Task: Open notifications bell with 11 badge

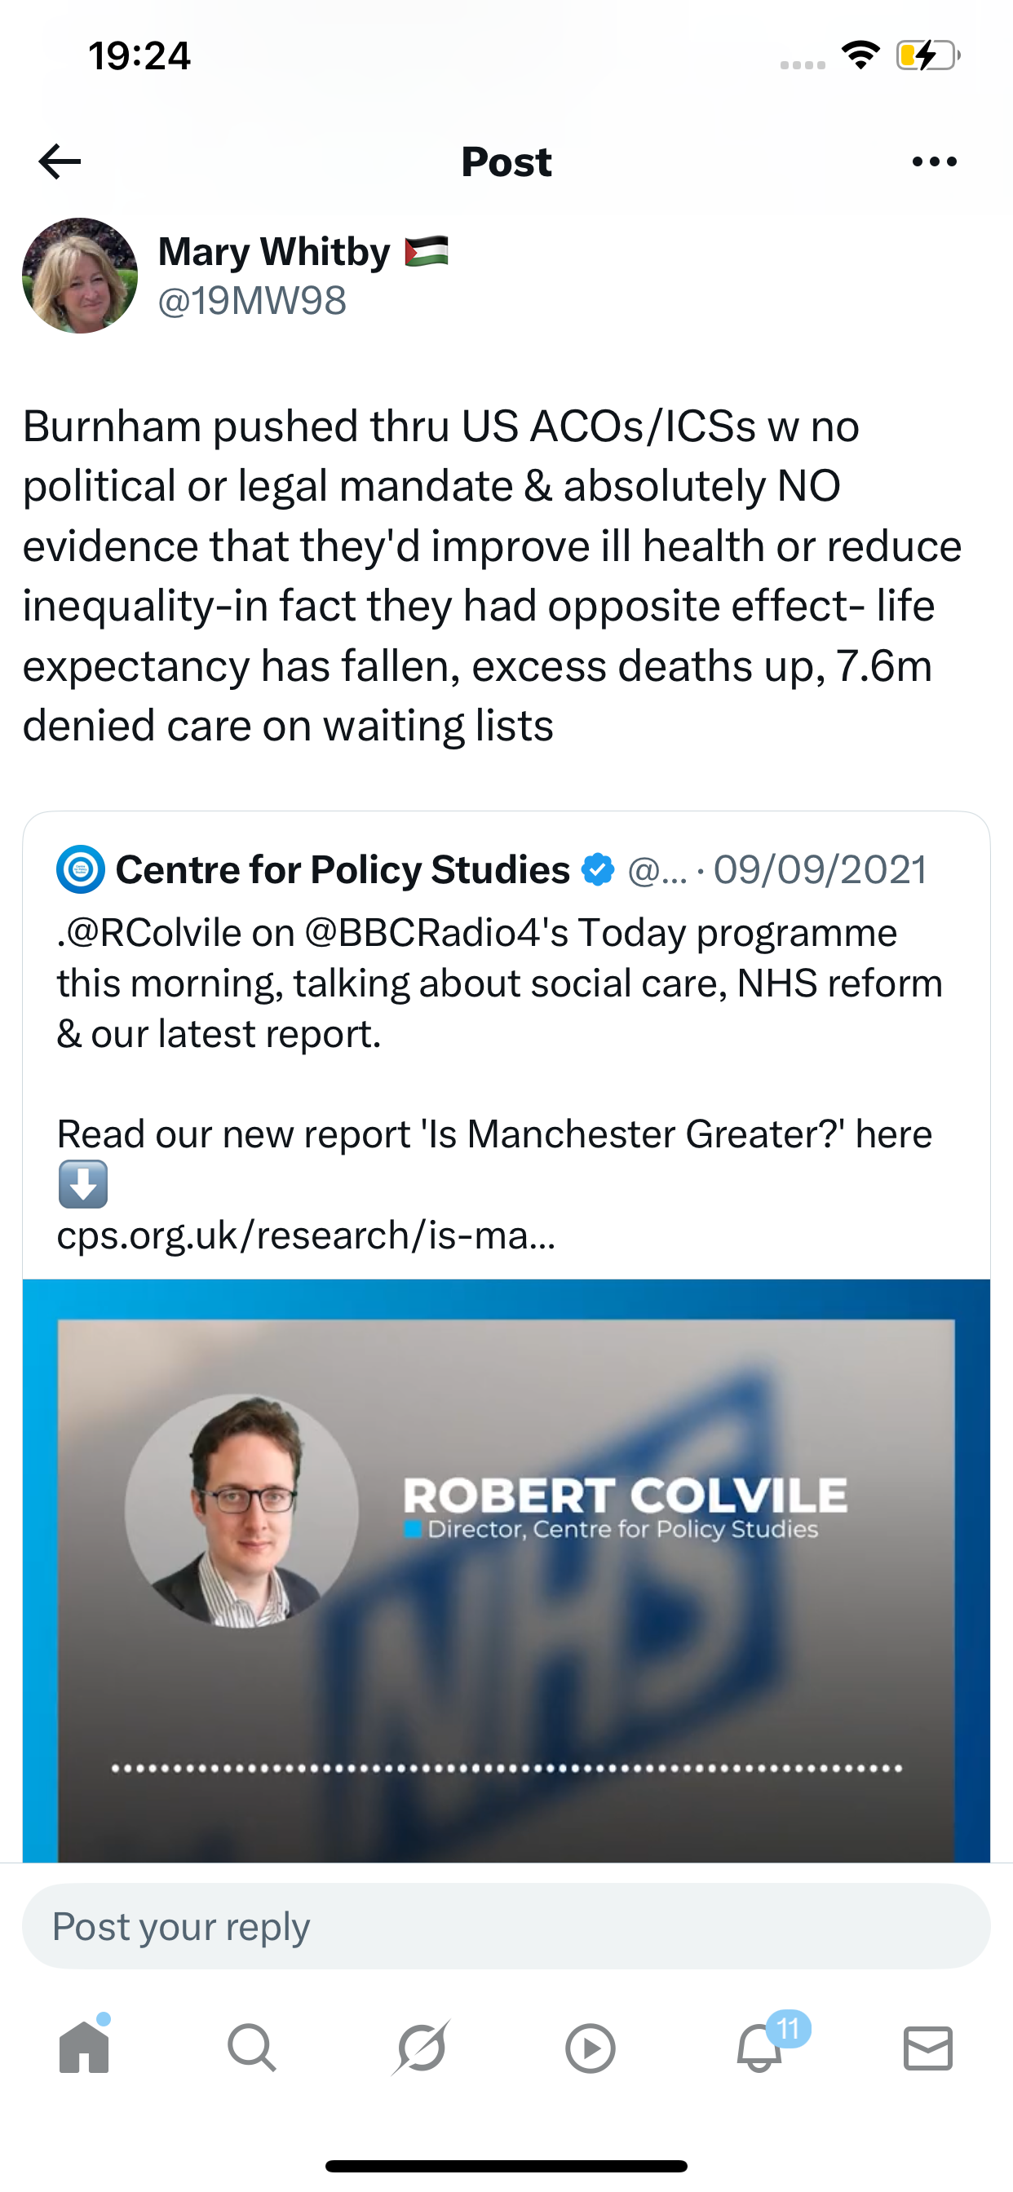Action: (x=759, y=2048)
